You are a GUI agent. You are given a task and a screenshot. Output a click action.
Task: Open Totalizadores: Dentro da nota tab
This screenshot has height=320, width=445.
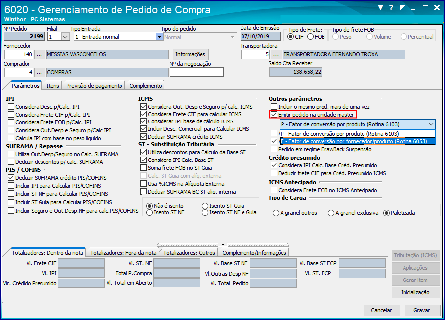point(47,252)
